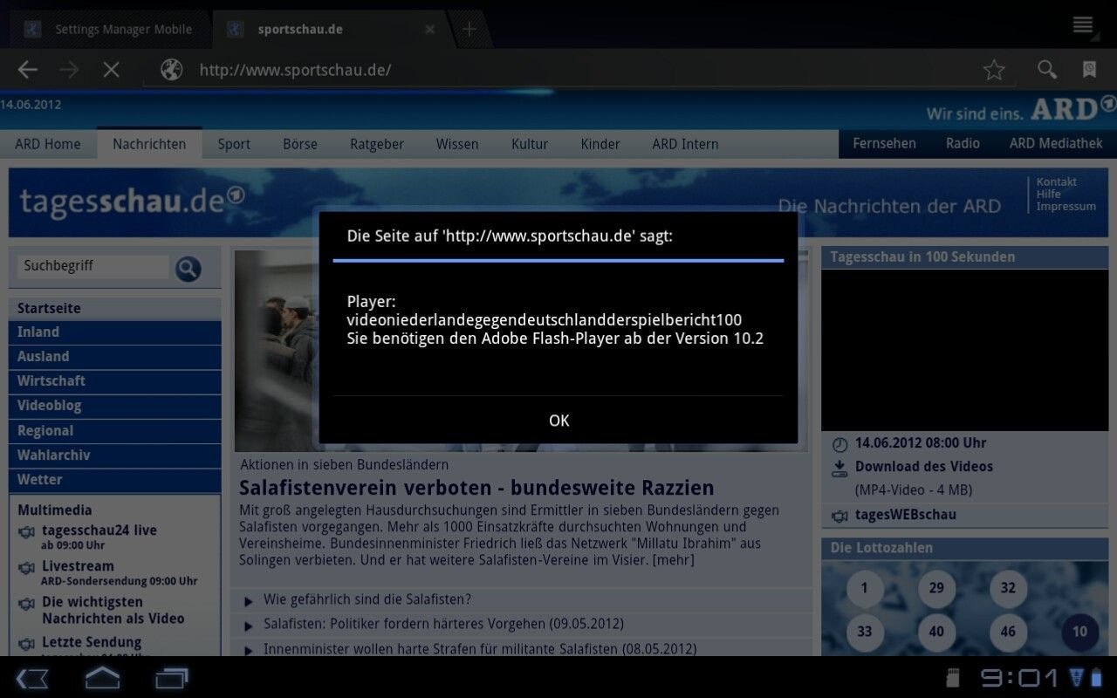Open the browser overflow menu icon
Image resolution: width=1117 pixels, height=698 pixels.
[x=1083, y=25]
